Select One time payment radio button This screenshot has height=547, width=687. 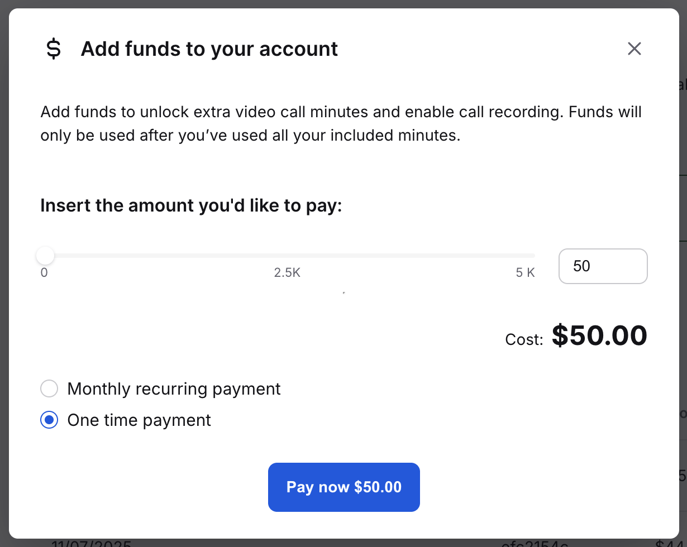(49, 420)
